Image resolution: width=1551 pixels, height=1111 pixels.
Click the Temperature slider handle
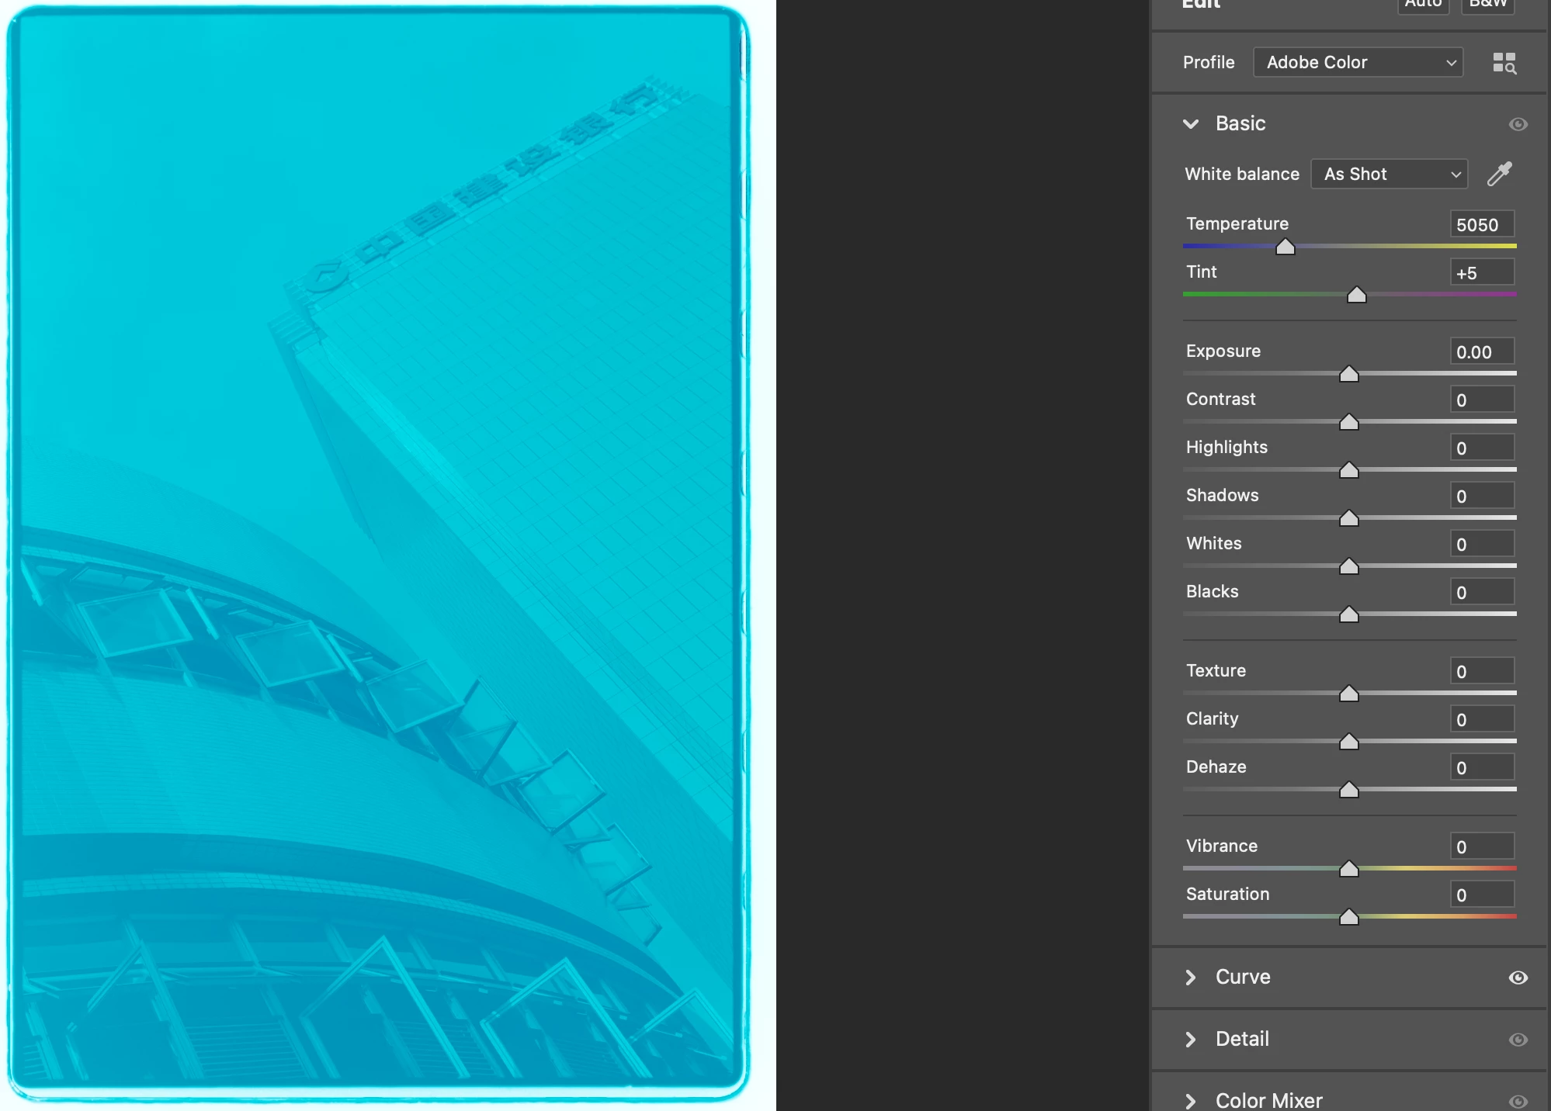click(1286, 247)
